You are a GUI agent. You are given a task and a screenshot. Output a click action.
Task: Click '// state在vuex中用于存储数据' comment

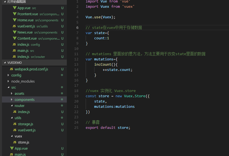(114, 28)
